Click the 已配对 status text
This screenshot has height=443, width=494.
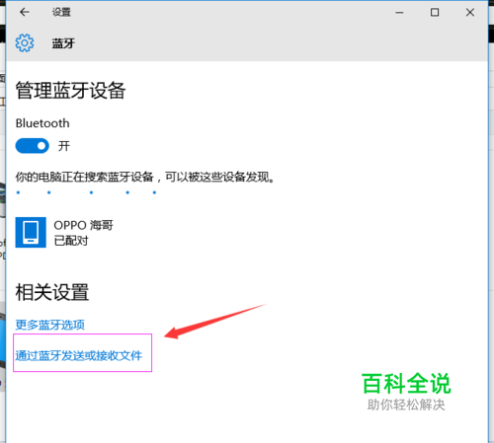pos(71,241)
